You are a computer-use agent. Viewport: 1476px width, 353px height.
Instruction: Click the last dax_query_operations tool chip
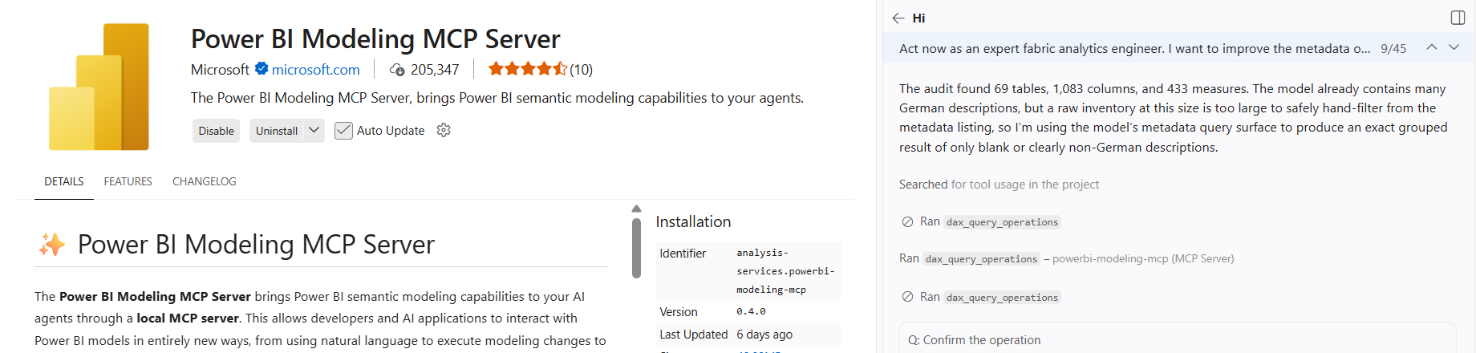point(1002,298)
